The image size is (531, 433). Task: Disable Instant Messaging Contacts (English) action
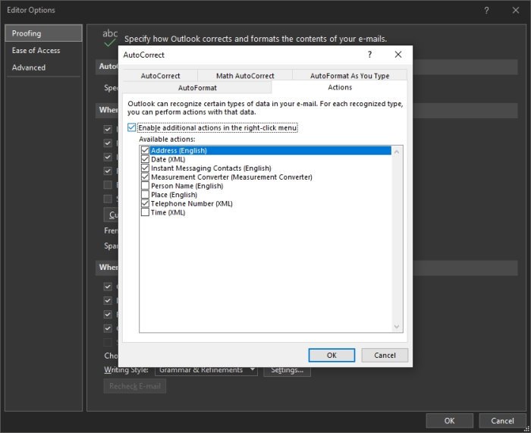pos(145,168)
